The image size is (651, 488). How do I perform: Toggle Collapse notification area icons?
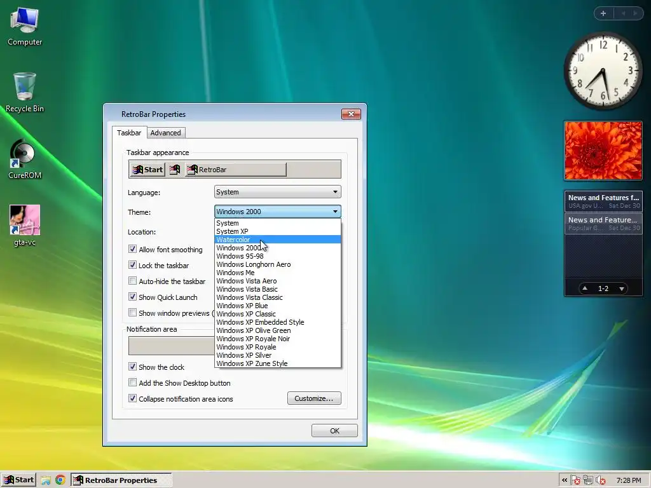tap(132, 398)
